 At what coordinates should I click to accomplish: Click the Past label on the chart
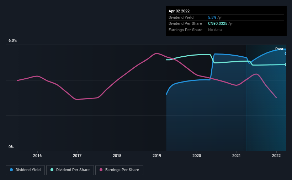(x=279, y=49)
